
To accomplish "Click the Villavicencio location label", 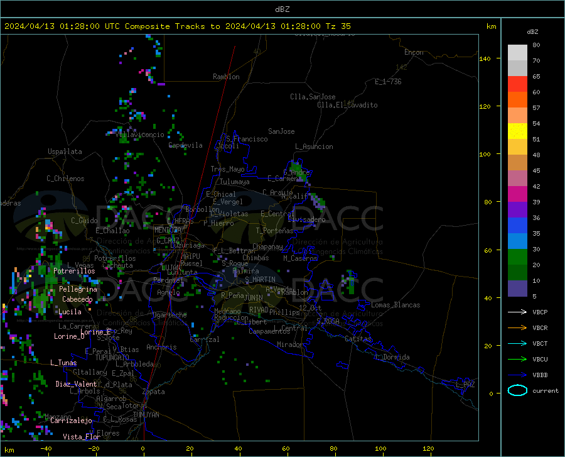I will [140, 135].
